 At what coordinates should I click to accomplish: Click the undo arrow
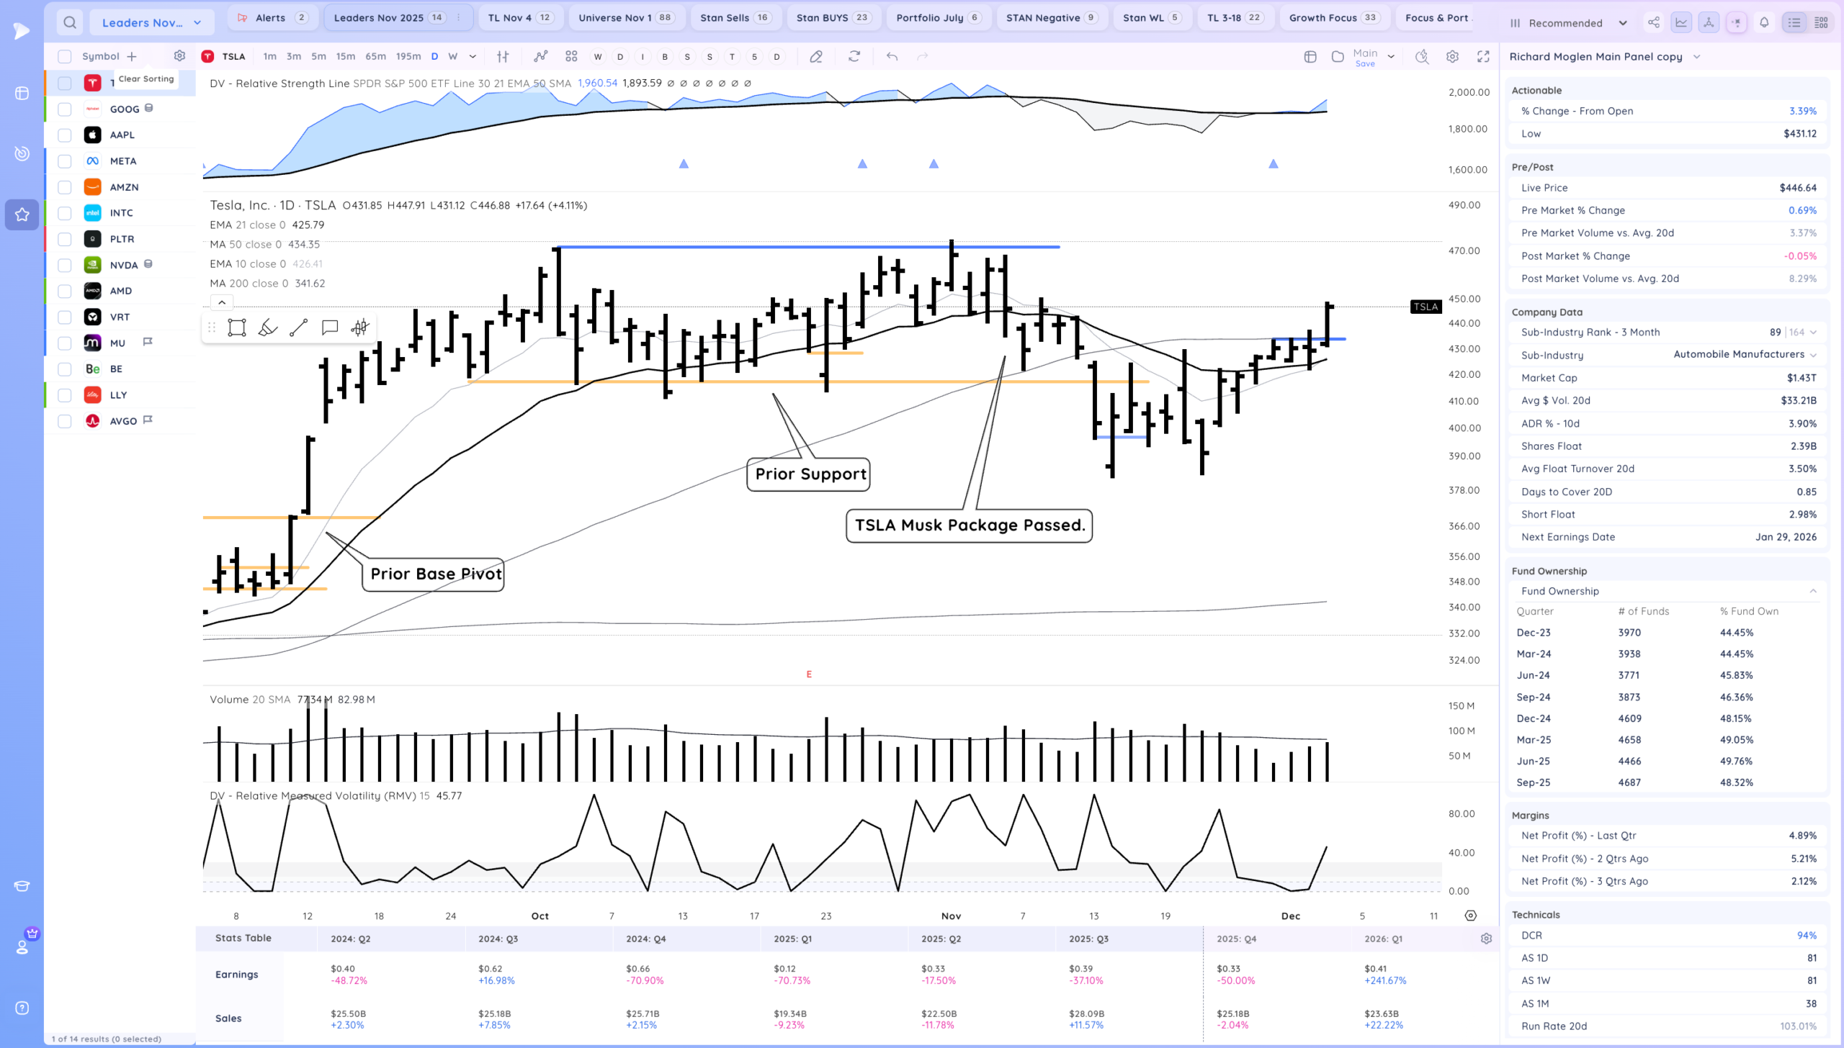(892, 56)
